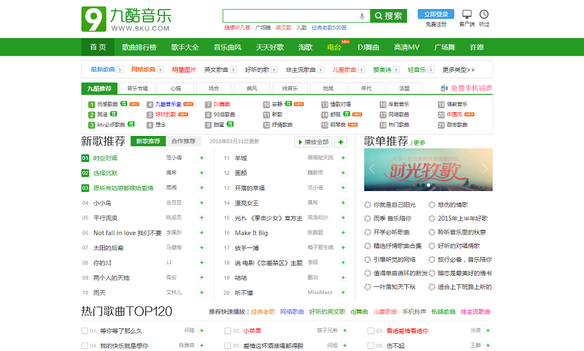The height and width of the screenshot is (351, 584).
Task: Click the 播放全部 play all button
Action: (x=313, y=142)
